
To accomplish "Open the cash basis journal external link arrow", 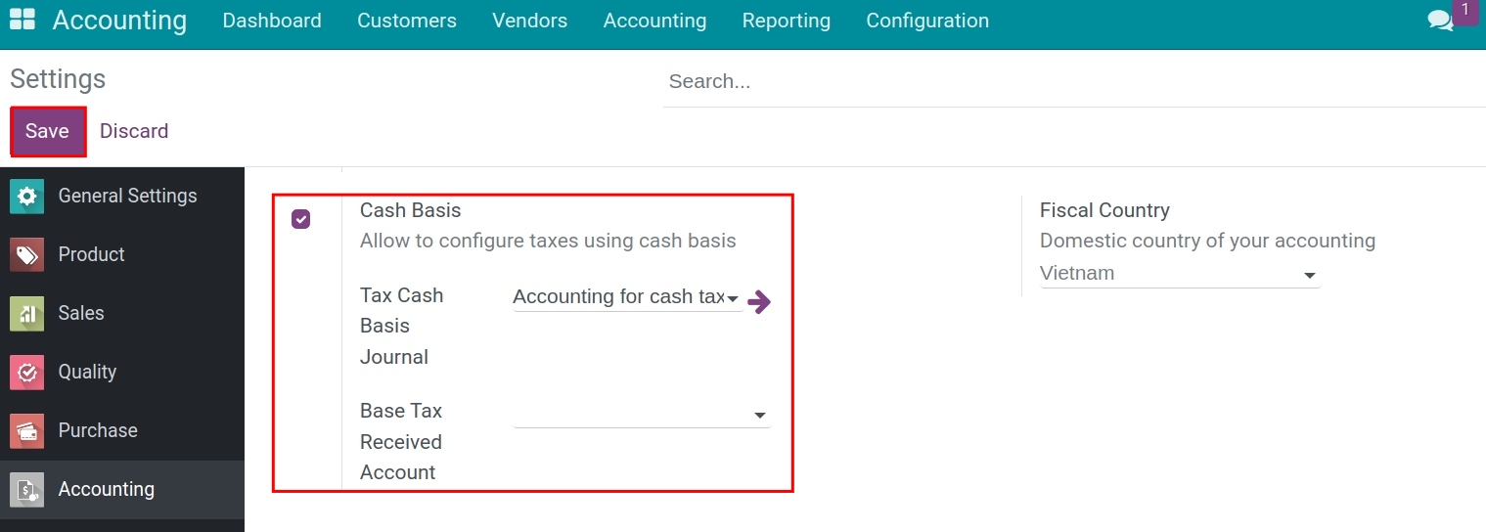I will 759,302.
